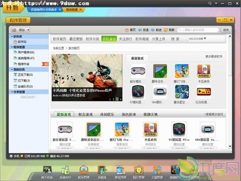
Task: Open account dropdown 1813131998
Action: tap(198, 39)
